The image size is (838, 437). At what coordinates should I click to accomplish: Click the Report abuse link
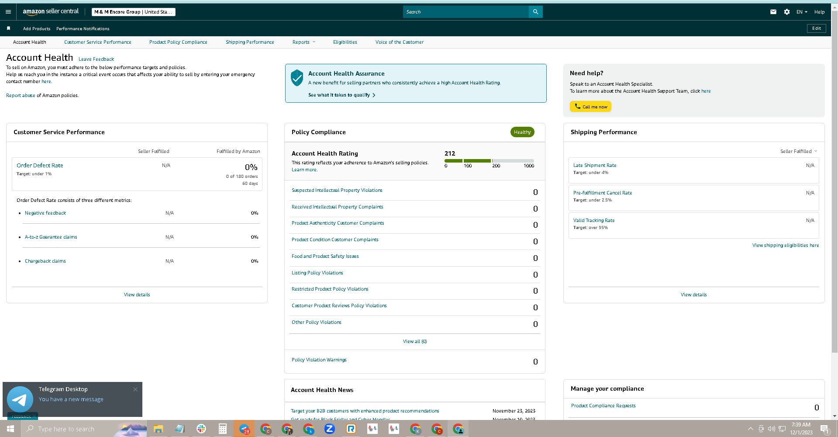(21, 95)
